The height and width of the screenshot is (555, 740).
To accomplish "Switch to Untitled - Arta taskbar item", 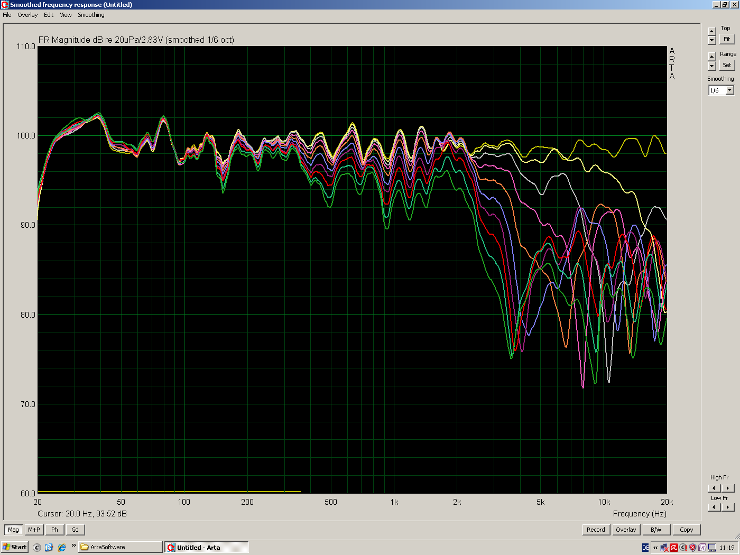I will click(x=207, y=547).
